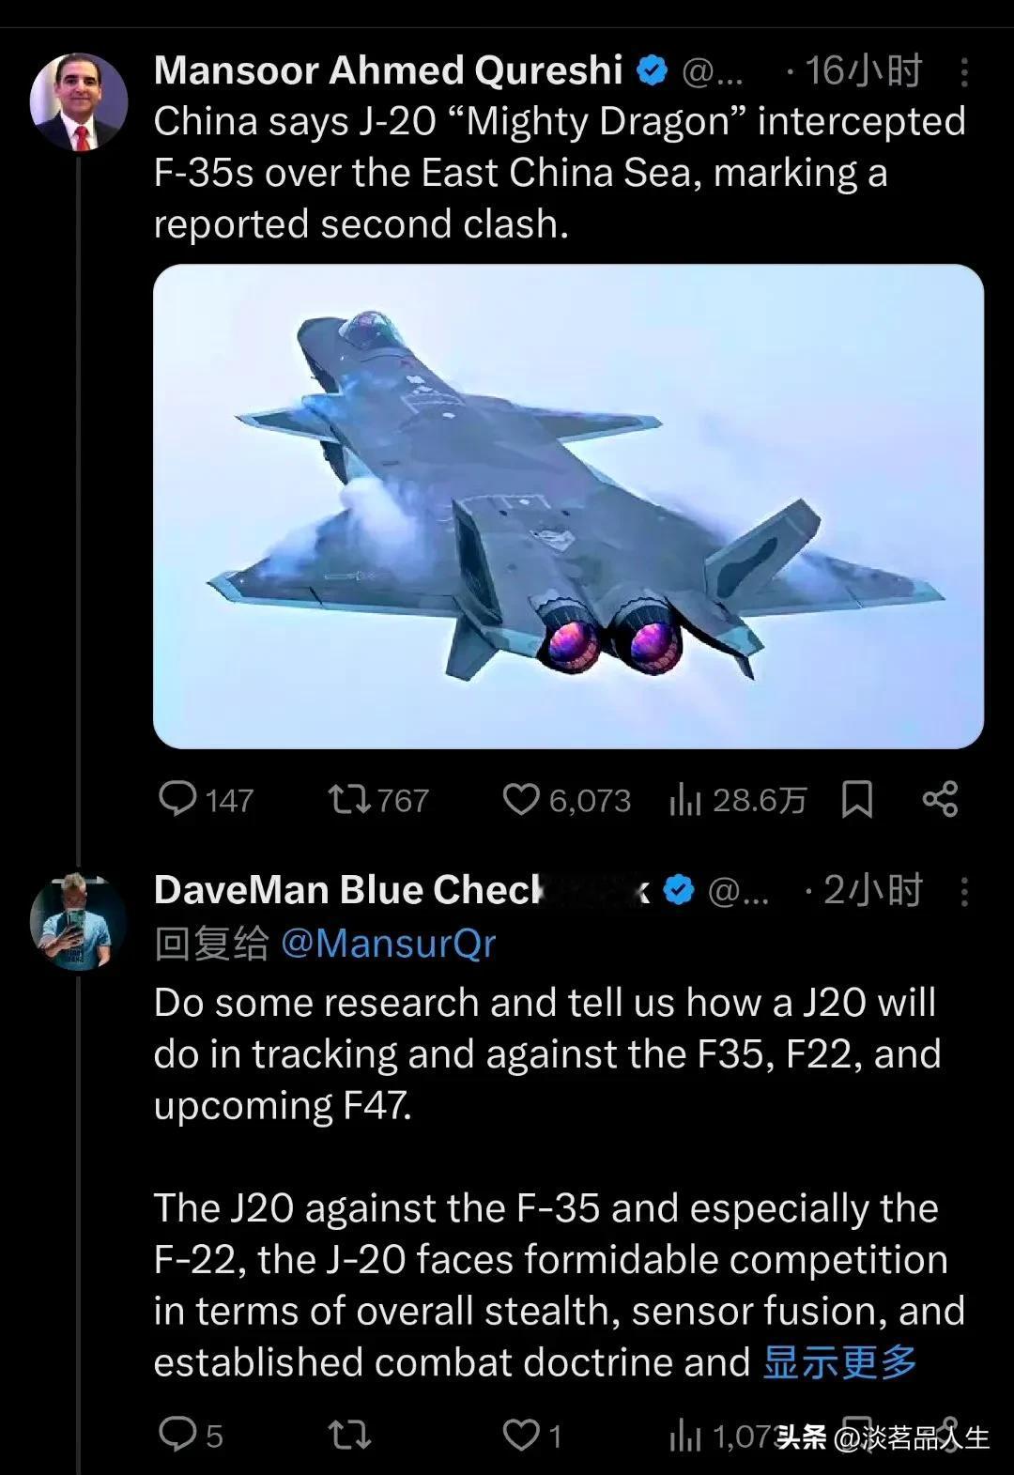Image resolution: width=1014 pixels, height=1475 pixels.
Task: Open the three-dot menu on Mansoor's tweet
Action: 964,72
